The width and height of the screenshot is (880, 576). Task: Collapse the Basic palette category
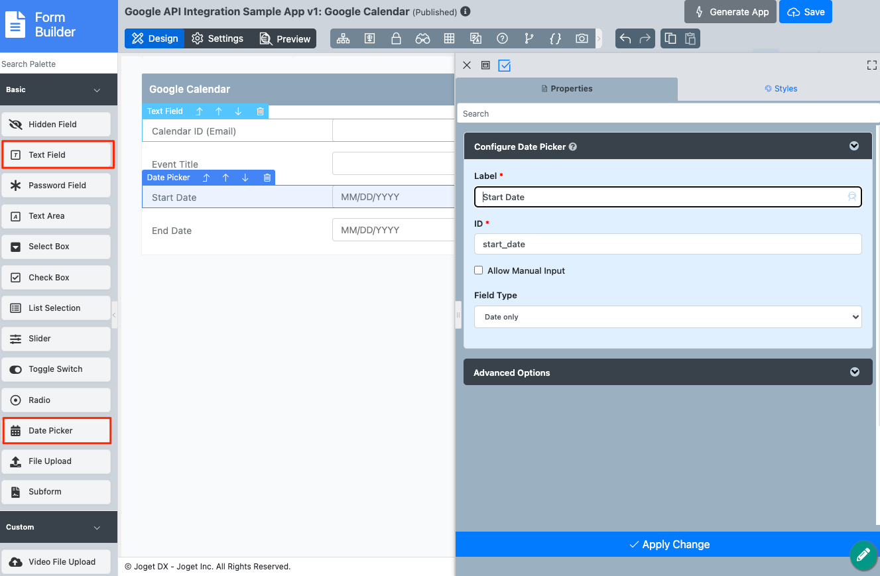click(97, 90)
